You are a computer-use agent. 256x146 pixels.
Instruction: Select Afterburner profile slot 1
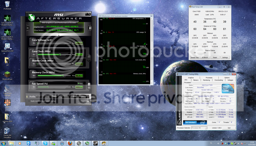tap(38, 97)
